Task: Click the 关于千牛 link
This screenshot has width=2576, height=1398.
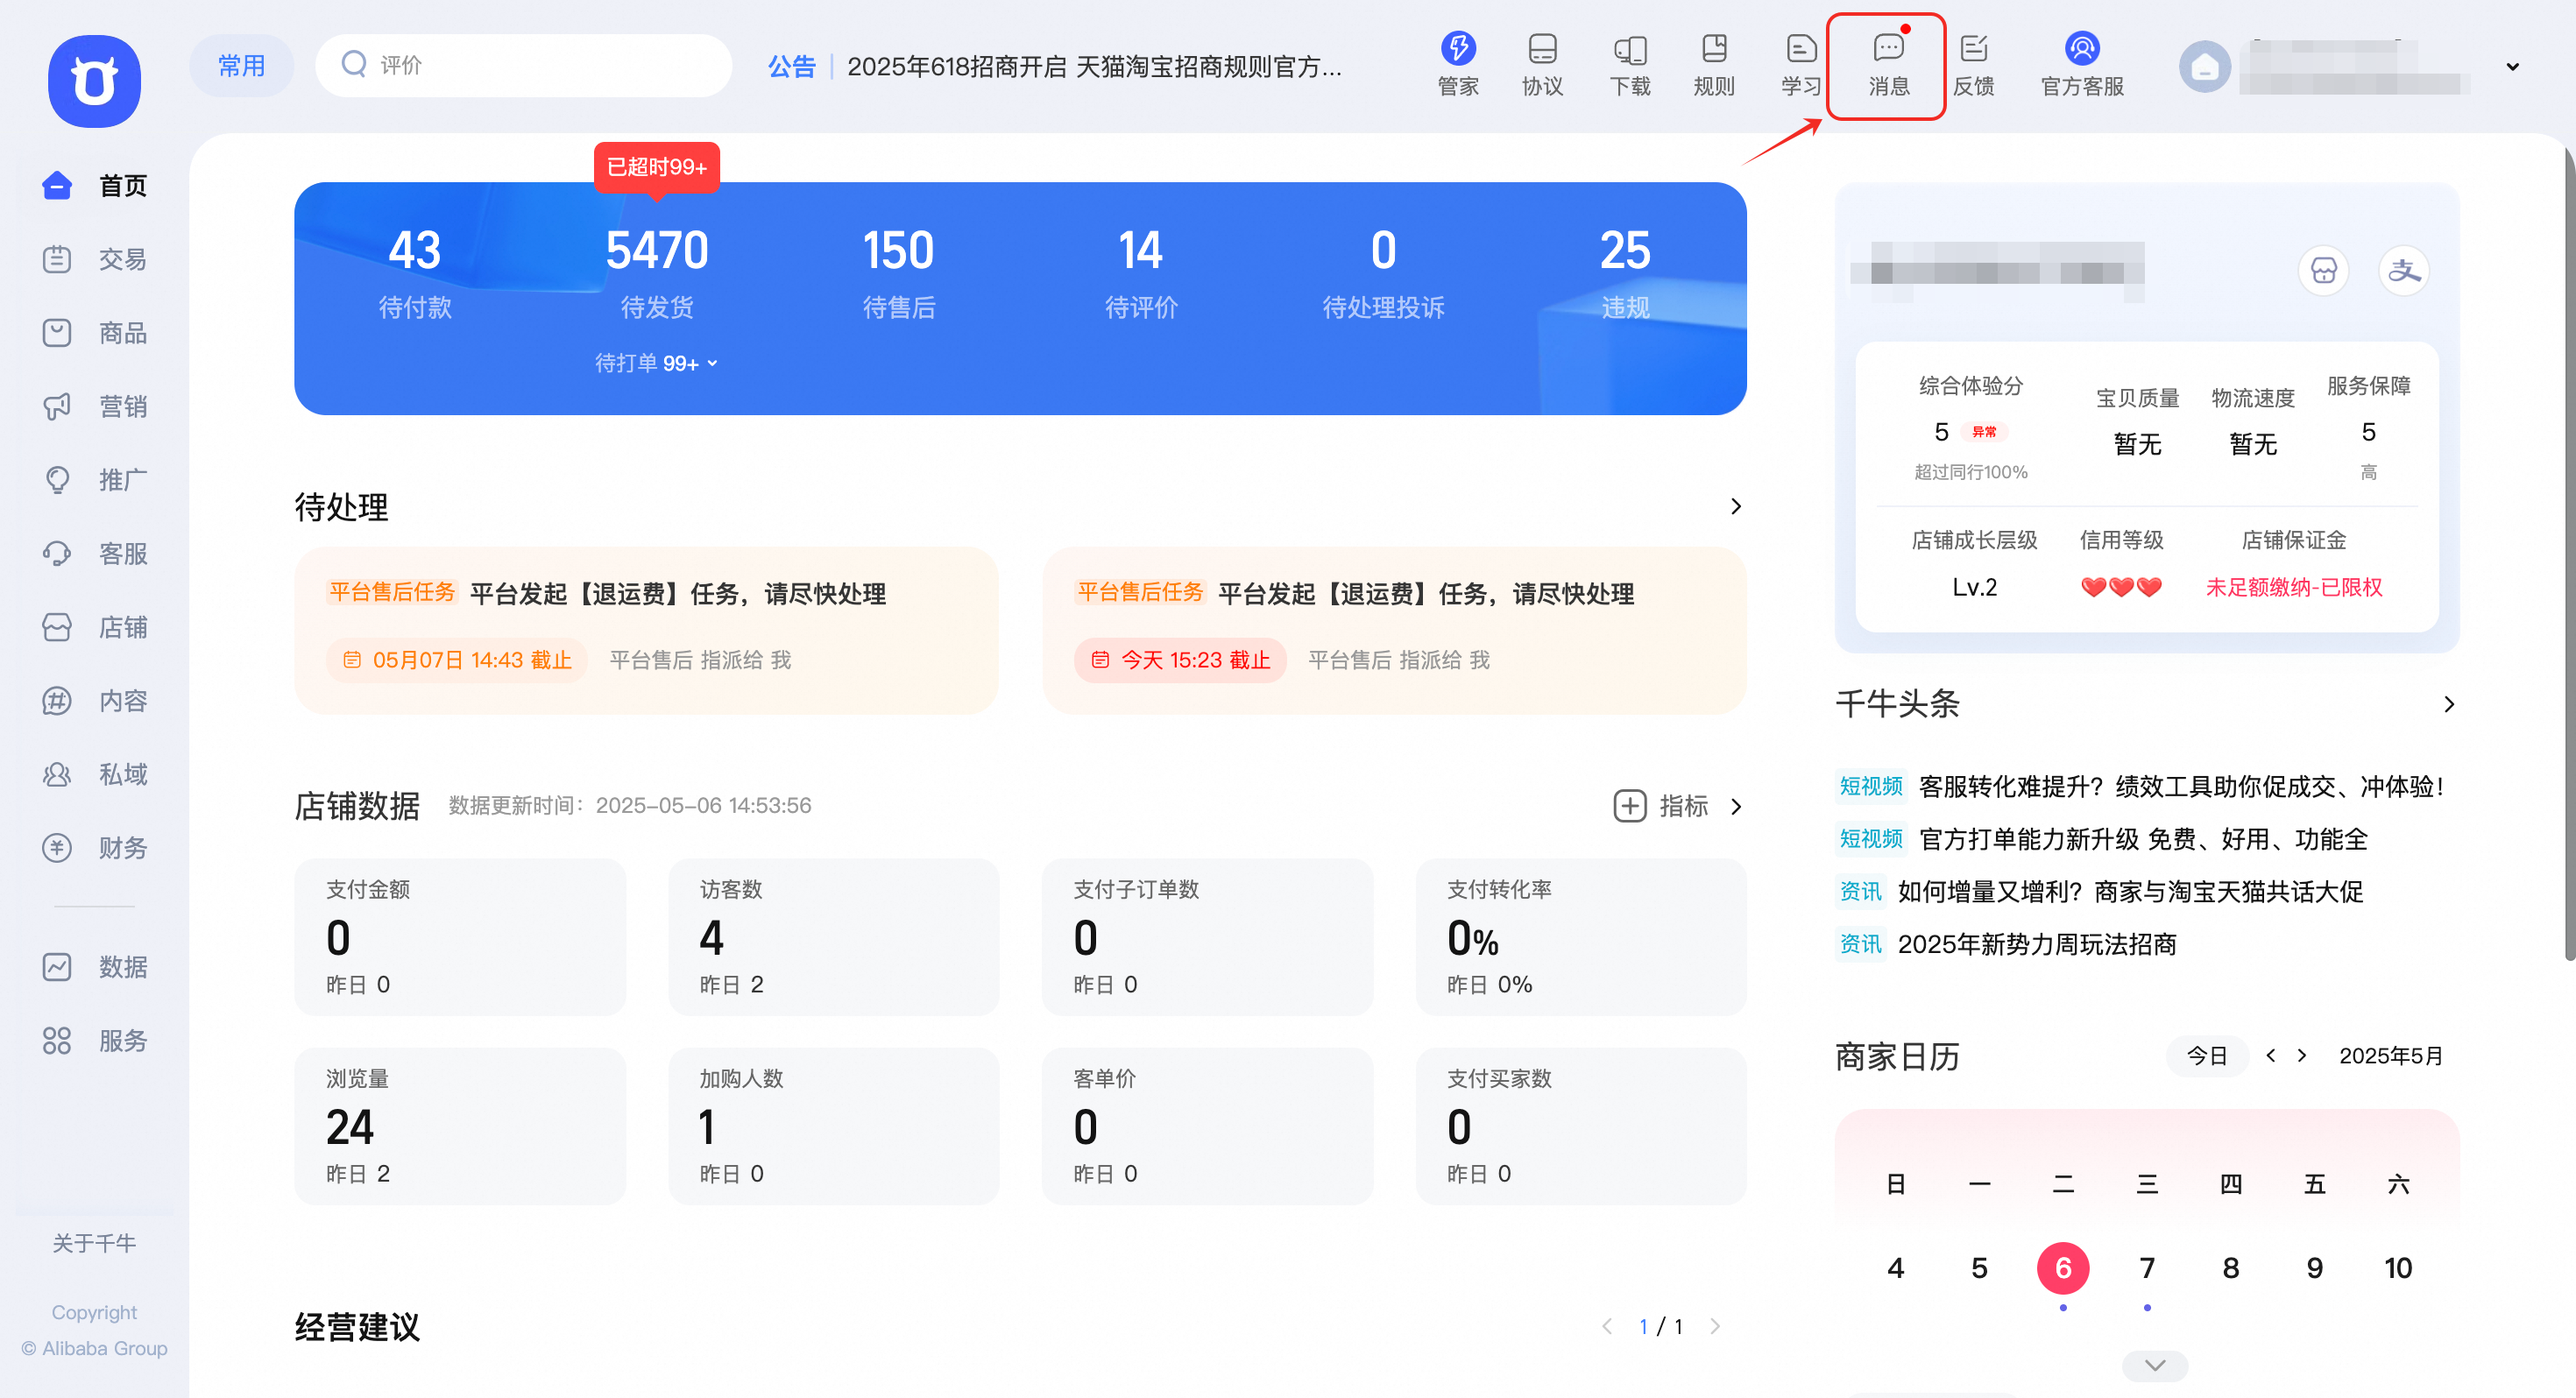Action: tap(94, 1243)
